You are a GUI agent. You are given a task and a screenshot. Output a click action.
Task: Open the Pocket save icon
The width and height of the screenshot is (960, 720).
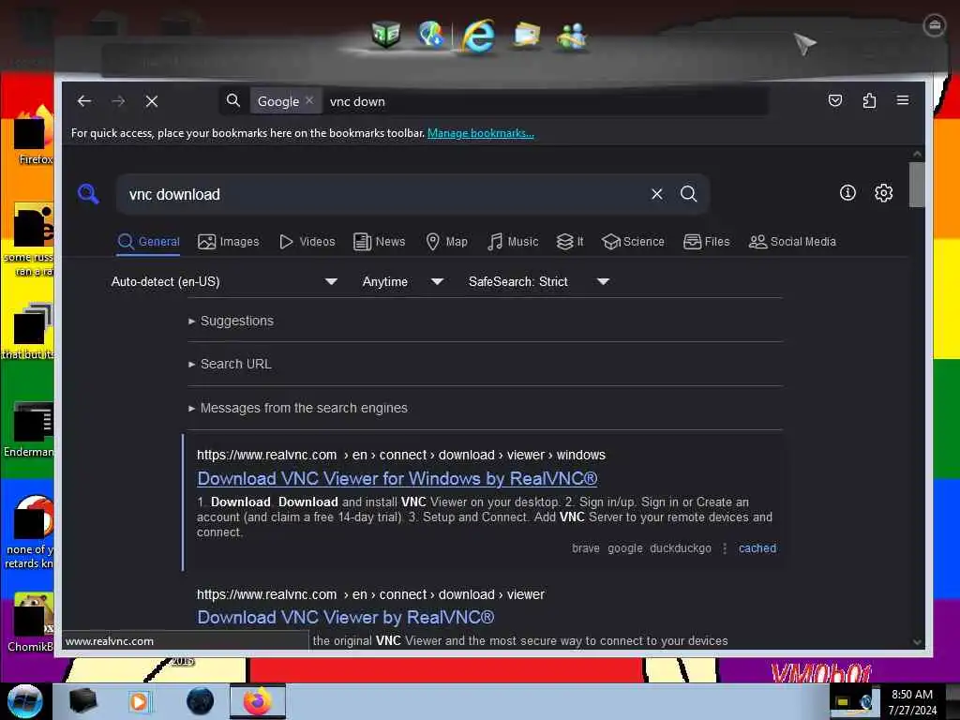(x=835, y=100)
